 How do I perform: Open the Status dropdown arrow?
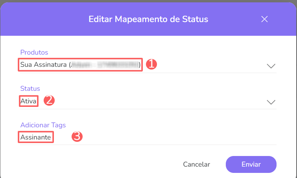[271, 102]
